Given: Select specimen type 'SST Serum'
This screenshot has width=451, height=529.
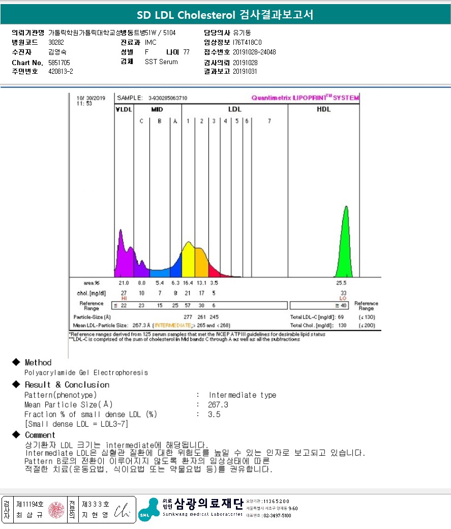Looking at the screenshot, I should click(x=161, y=62).
